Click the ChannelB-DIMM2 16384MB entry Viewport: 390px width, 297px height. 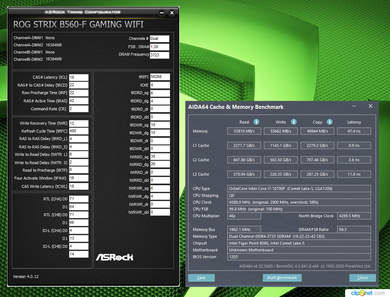[x=38, y=59]
